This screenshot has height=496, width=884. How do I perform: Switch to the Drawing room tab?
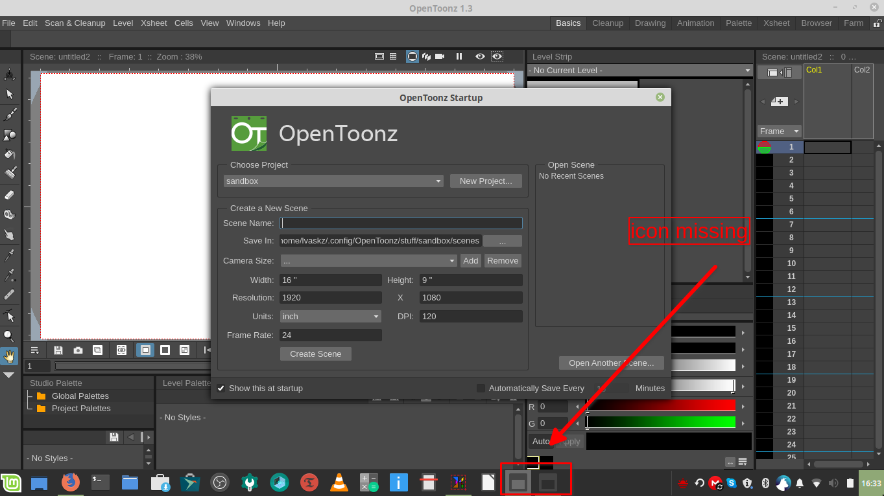[650, 23]
